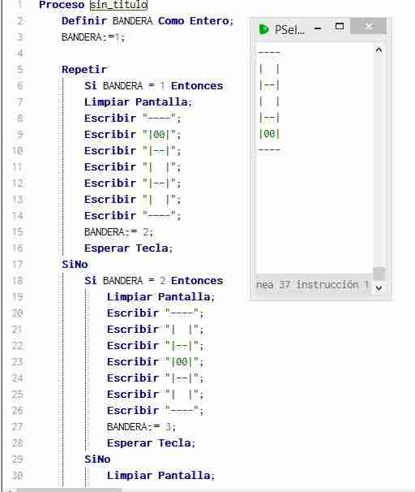Click 'Esperar Tecla' on line 16
This screenshot has width=415, height=492.
126,248
